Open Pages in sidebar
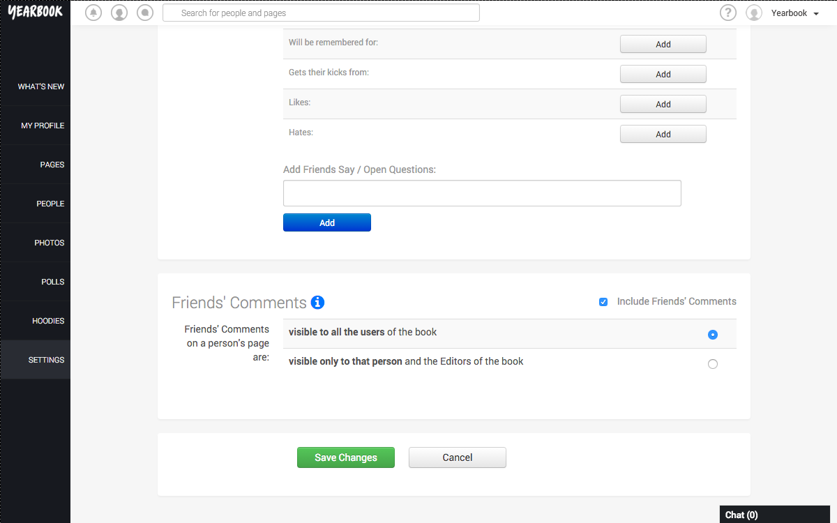 point(36,165)
